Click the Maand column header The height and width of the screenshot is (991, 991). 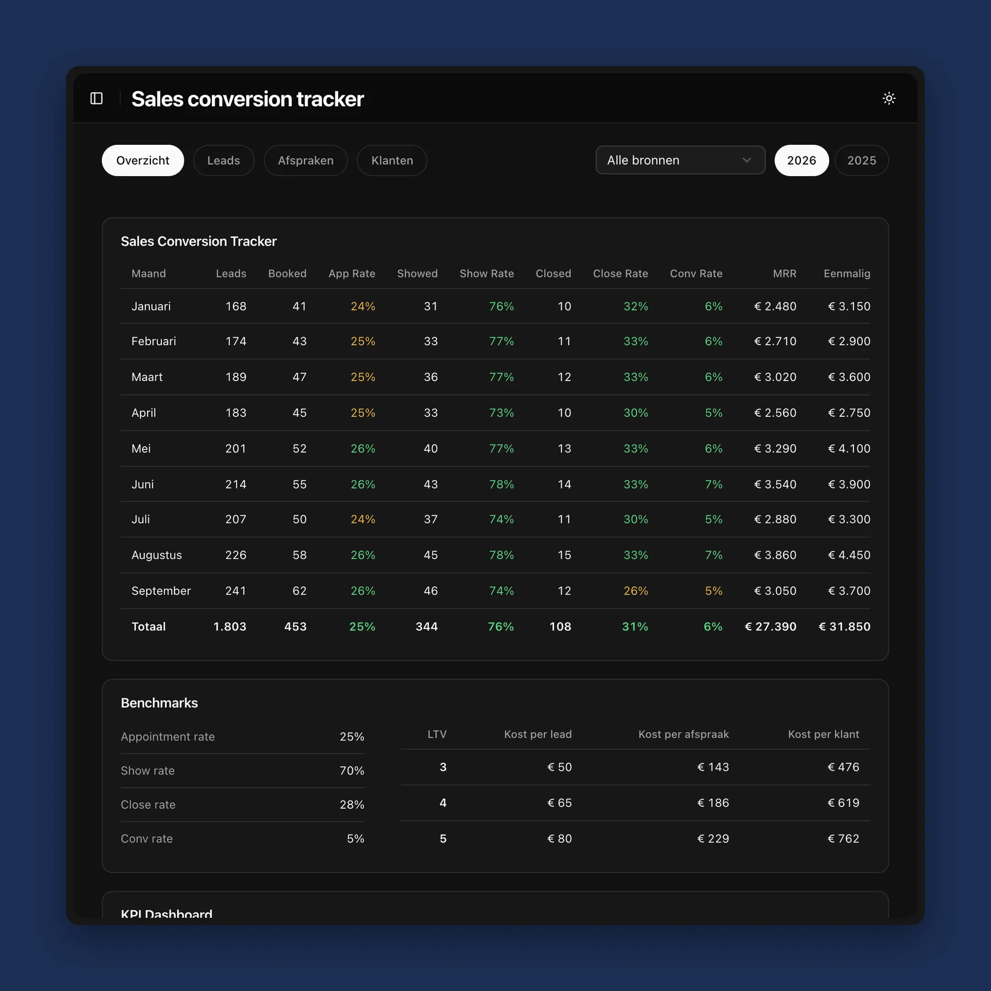[x=149, y=274]
